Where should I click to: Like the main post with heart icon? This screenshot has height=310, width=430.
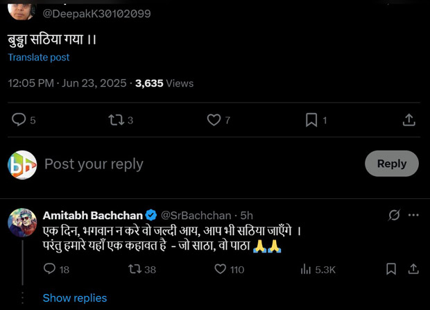214,120
